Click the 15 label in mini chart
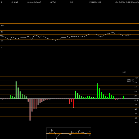Viewport: 139px width, 139px height. pyautogui.click(x=90, y=135)
